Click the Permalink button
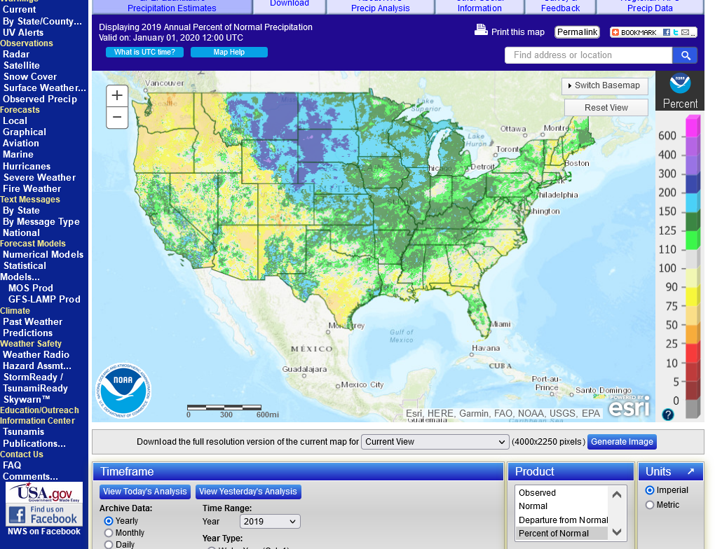The width and height of the screenshot is (715, 549). coord(578,32)
